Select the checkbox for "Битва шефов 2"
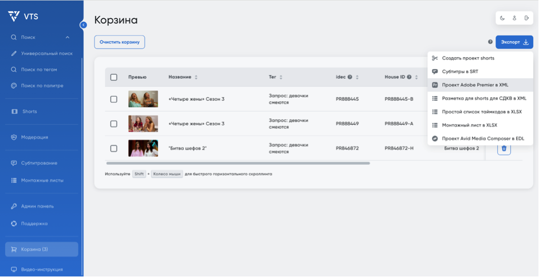Image resolution: width=539 pixels, height=277 pixels. [114, 148]
